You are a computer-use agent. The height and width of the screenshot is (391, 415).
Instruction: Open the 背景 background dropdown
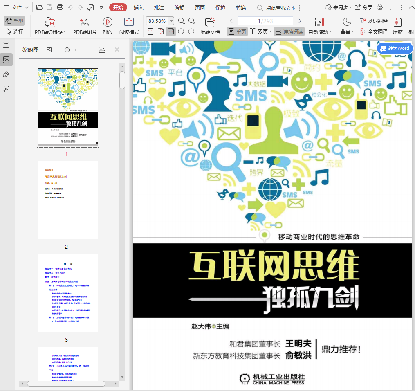pos(347,26)
